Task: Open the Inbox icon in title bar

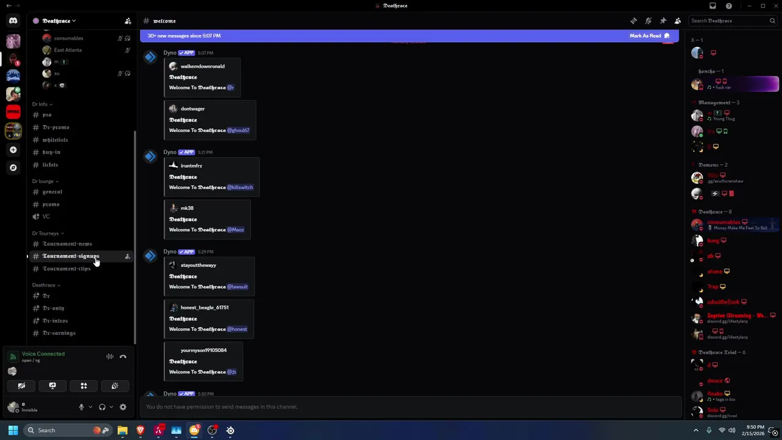Action: 712,5
